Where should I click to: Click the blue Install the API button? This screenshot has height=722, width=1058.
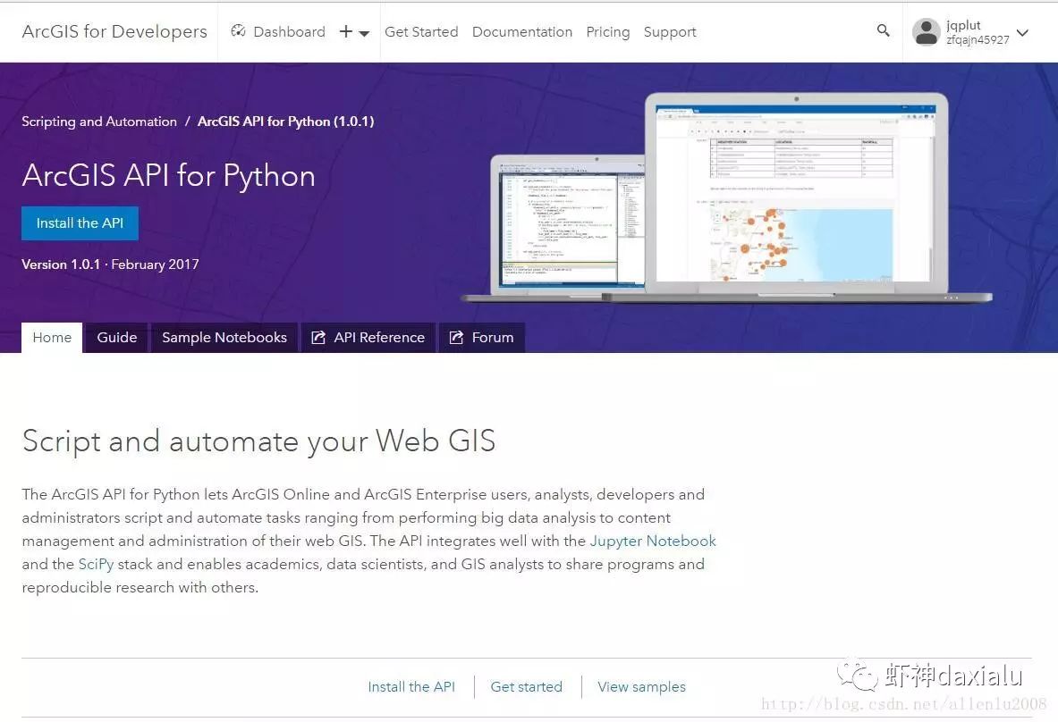pyautogui.click(x=80, y=223)
